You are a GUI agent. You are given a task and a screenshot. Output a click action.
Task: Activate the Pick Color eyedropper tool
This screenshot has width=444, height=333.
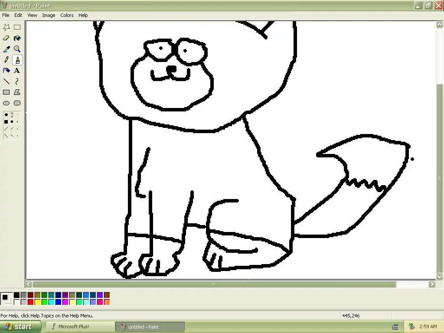(6, 49)
